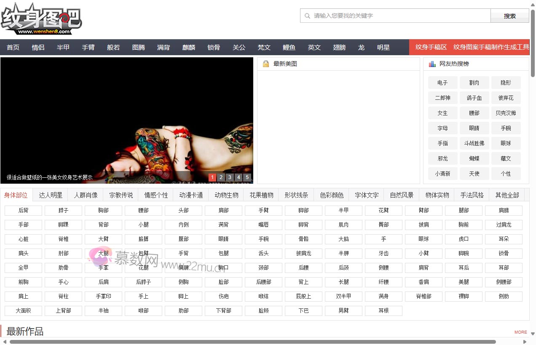Click the tattooed woman banner image
The image size is (536, 345).
tap(126, 120)
